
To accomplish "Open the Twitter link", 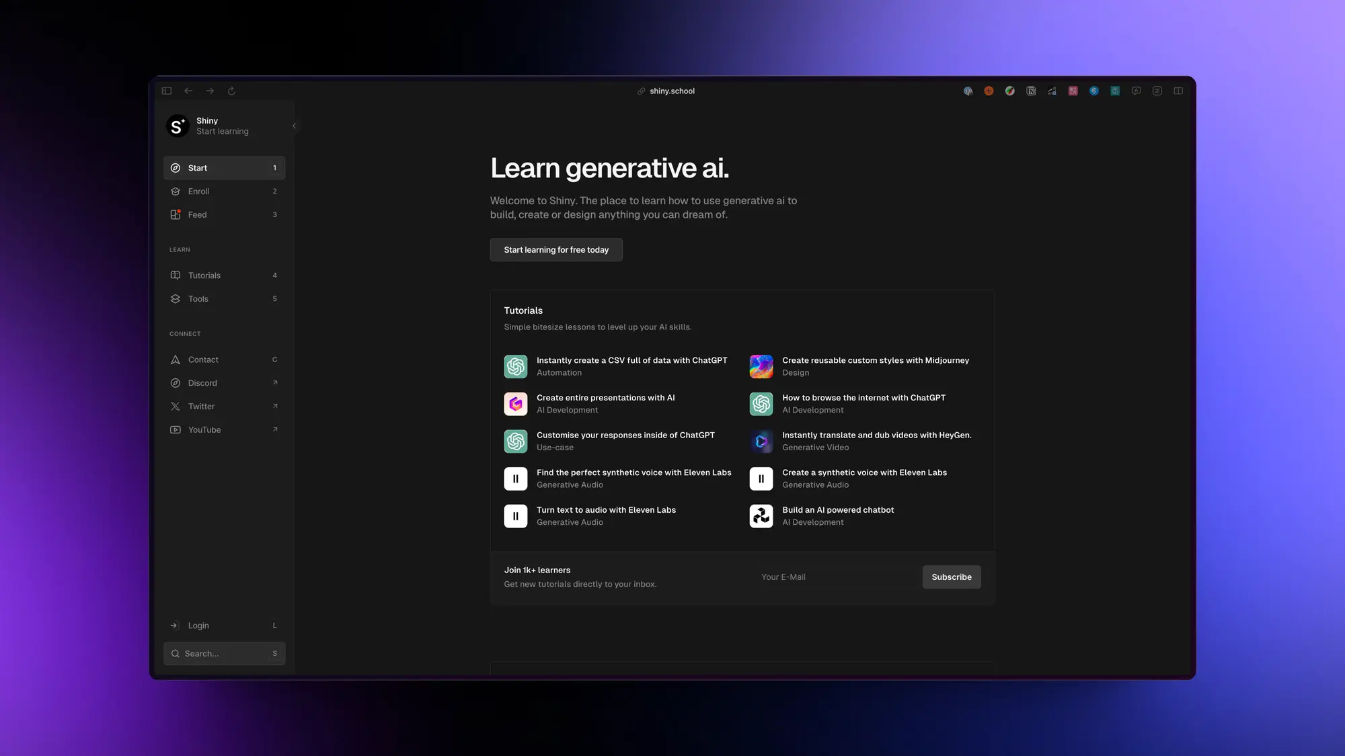I will coord(224,407).
